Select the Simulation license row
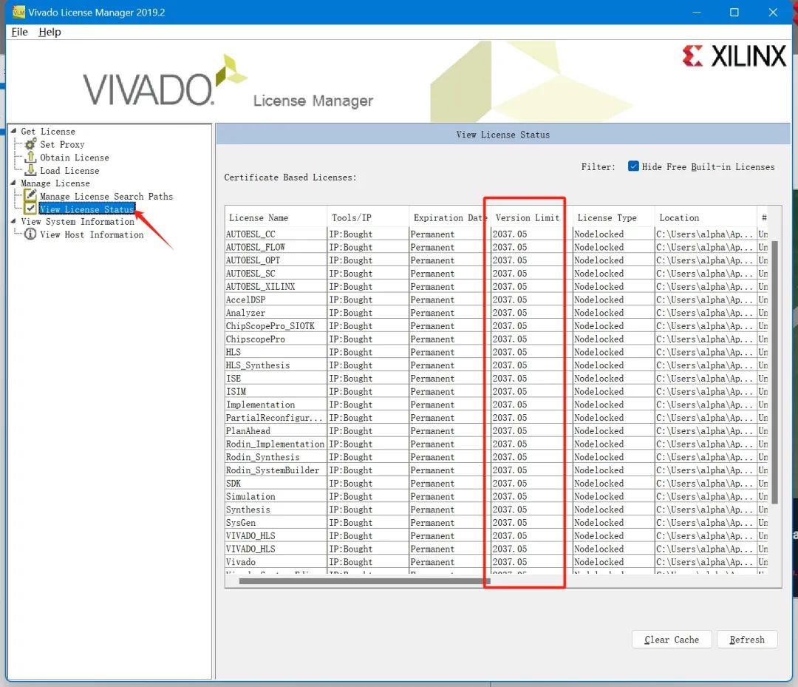The width and height of the screenshot is (798, 687). [497, 496]
